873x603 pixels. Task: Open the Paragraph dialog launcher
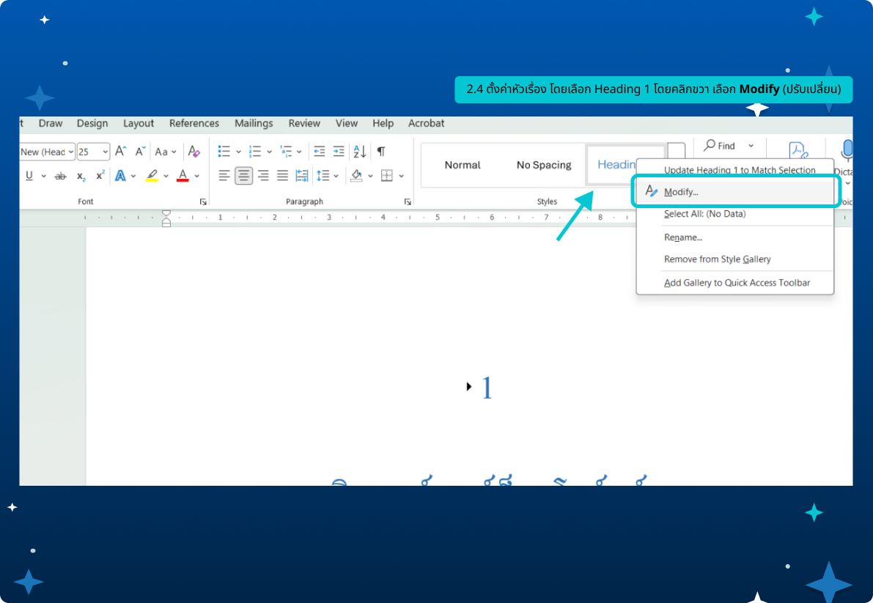point(408,201)
